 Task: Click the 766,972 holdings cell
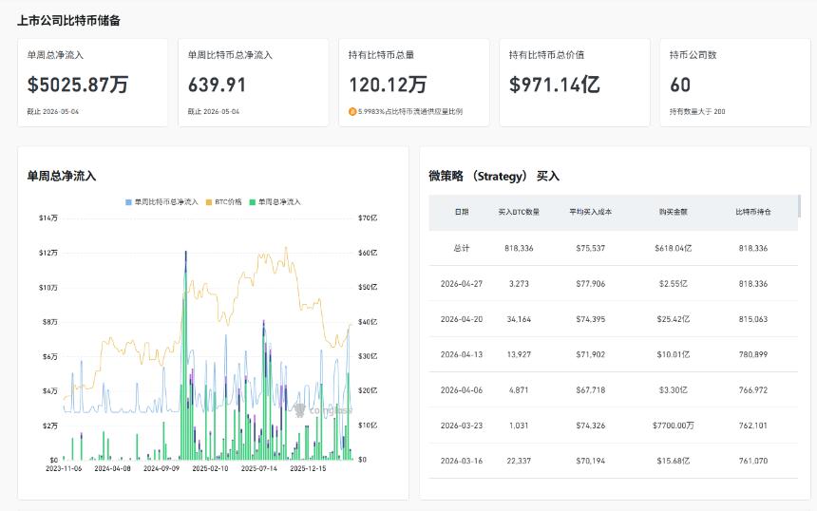coord(753,390)
